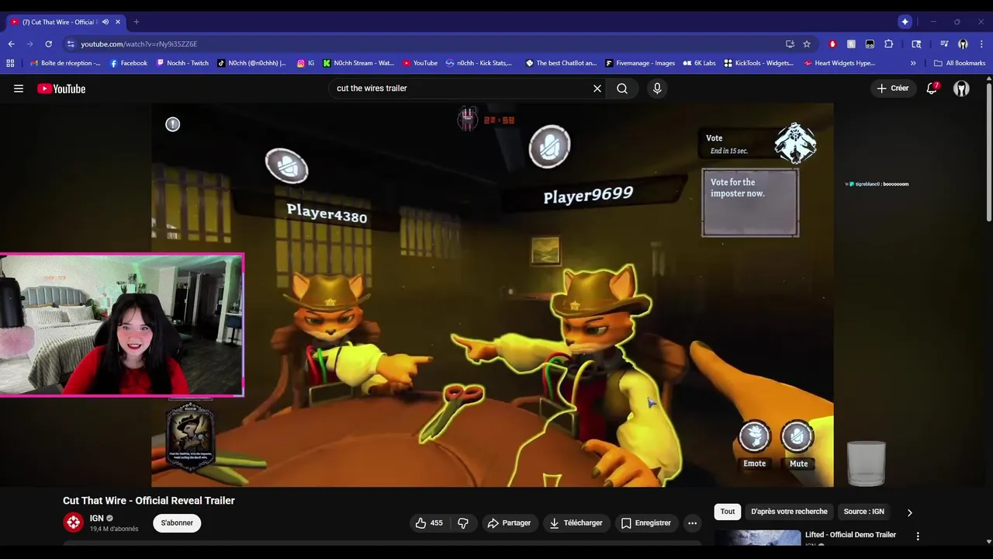This screenshot has height=559, width=993.
Task: Select the Source : IGN chip
Action: click(863, 512)
